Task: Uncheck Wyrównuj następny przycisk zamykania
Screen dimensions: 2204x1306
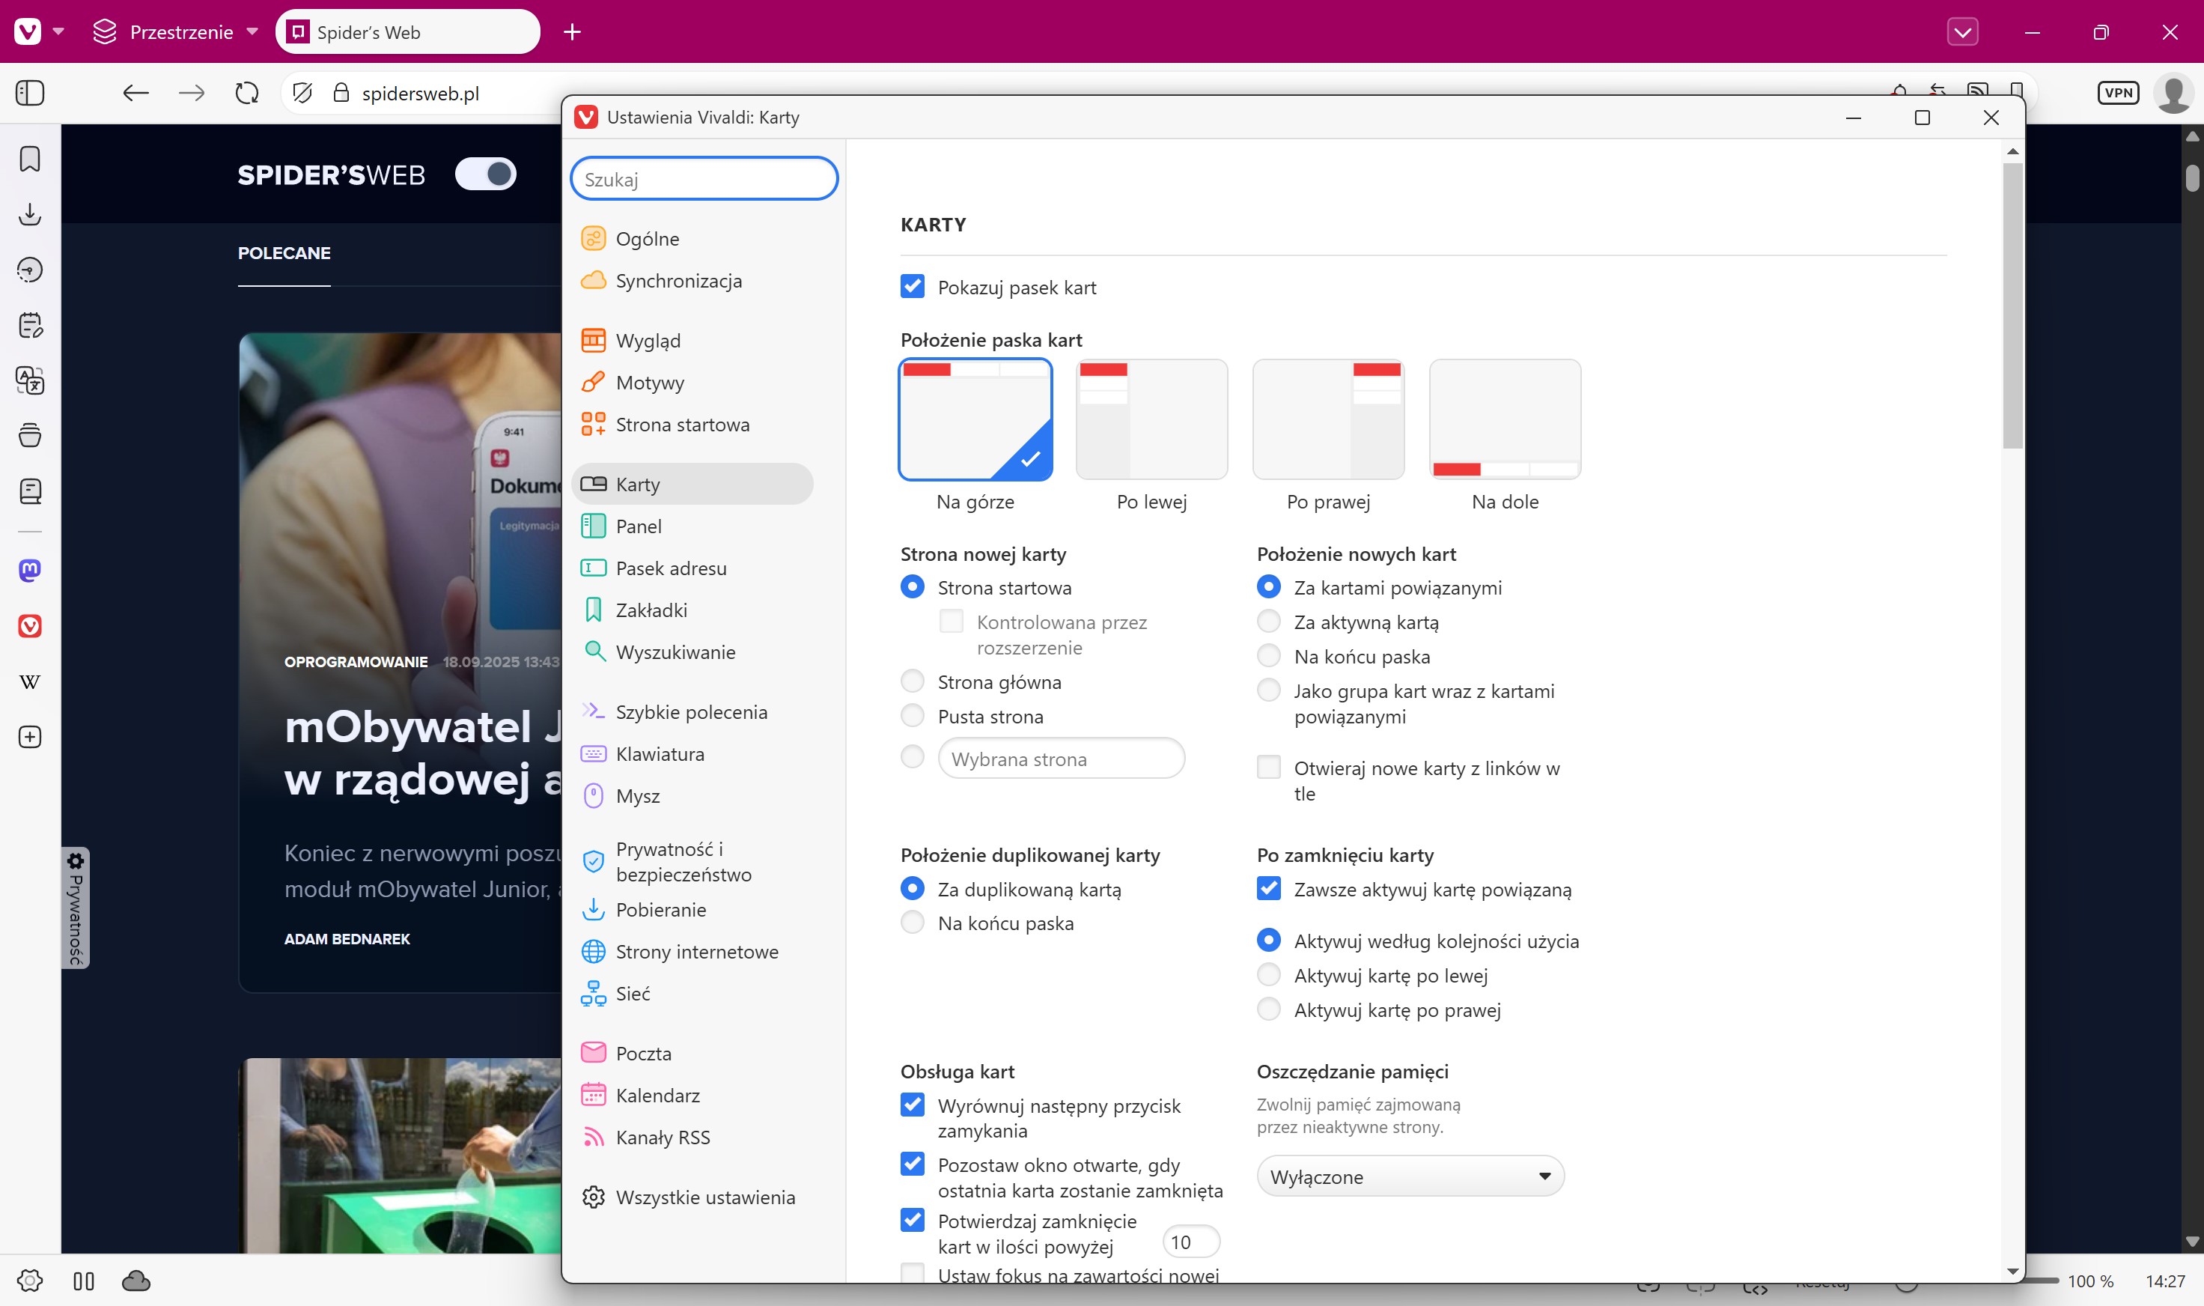Action: pos(913,1105)
